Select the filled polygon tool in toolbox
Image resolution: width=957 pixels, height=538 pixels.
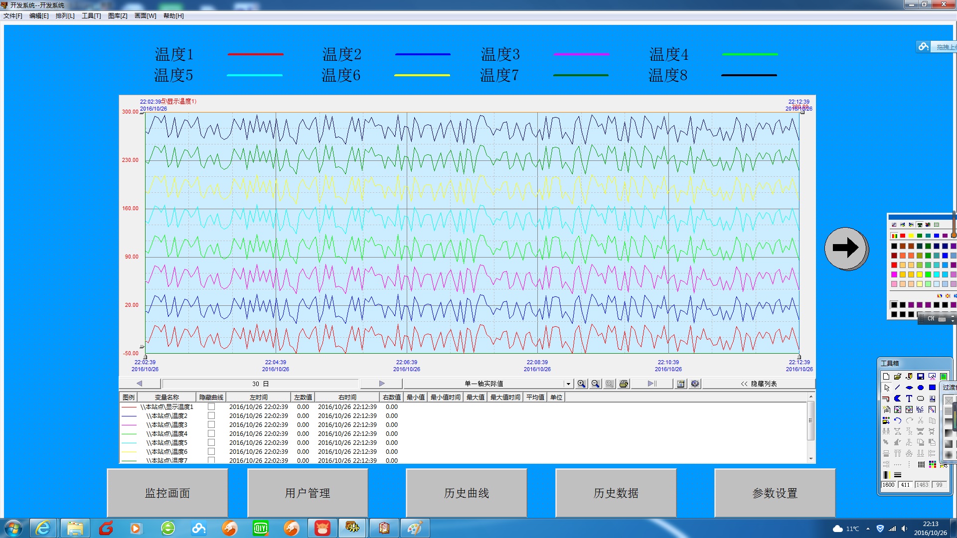[898, 399]
